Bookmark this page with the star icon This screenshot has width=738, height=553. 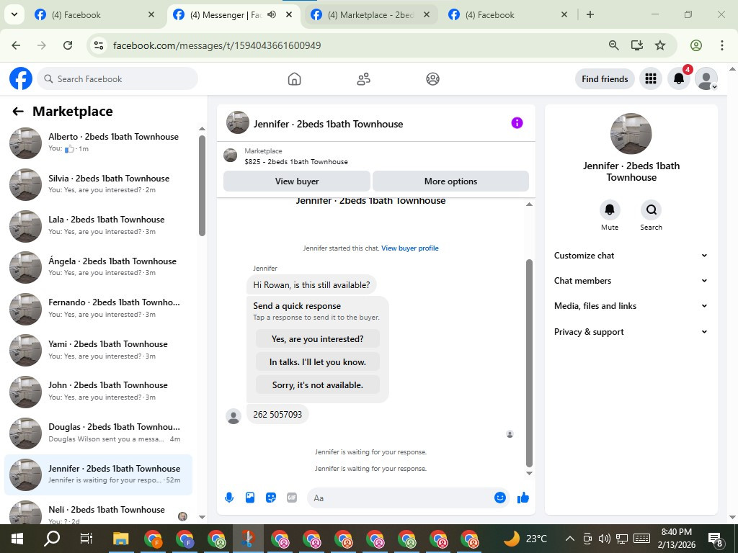660,45
